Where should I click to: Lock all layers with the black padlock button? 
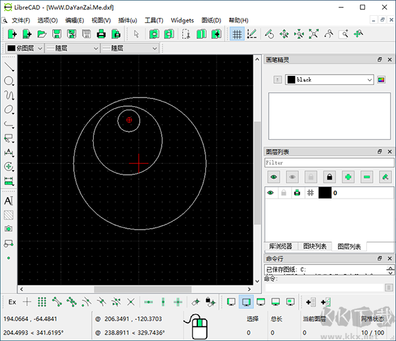pyautogui.click(x=329, y=177)
